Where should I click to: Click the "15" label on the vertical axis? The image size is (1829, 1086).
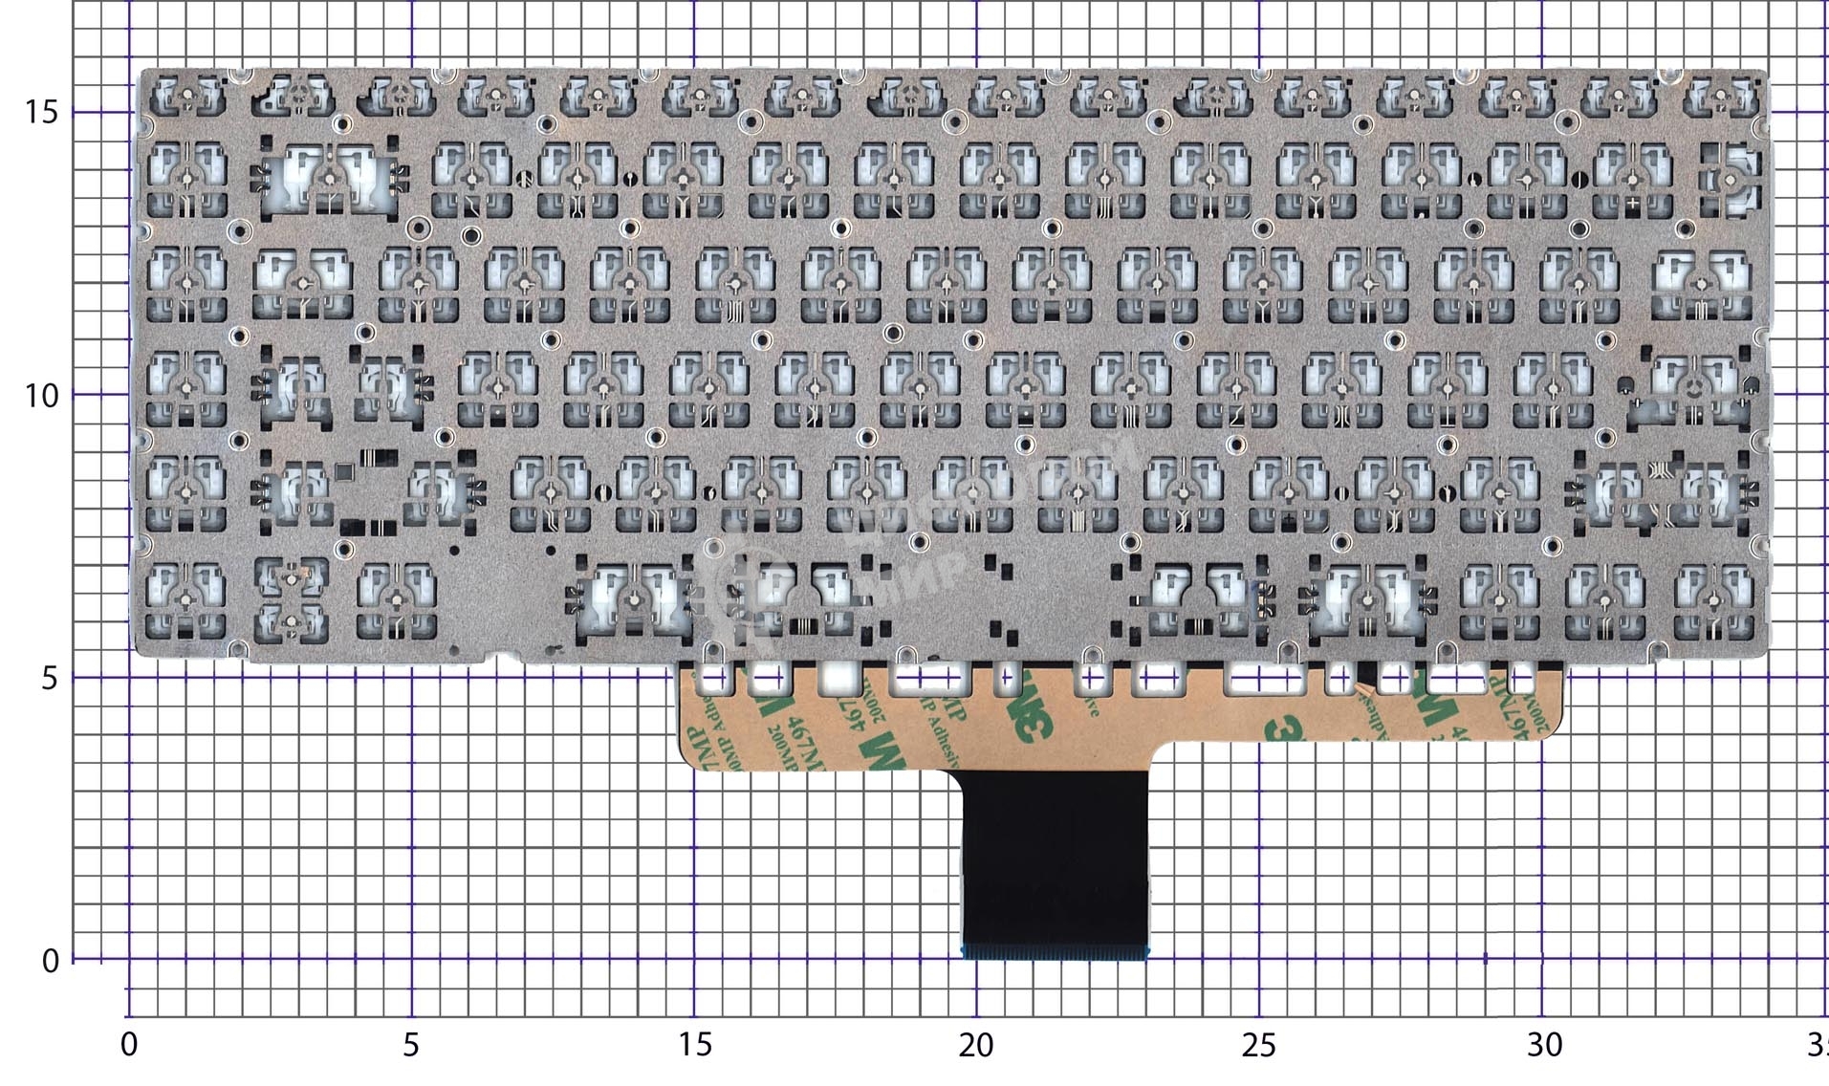click(41, 112)
